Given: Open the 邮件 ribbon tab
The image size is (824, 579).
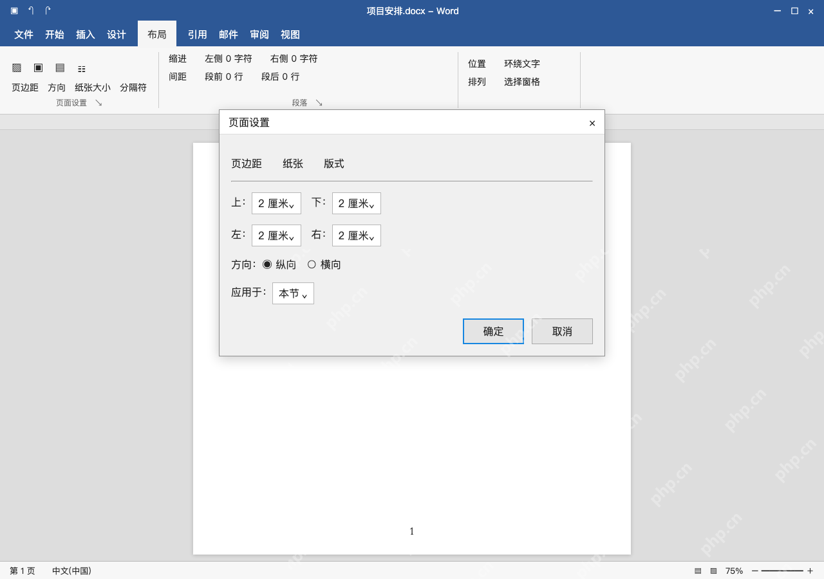Looking at the screenshot, I should click(x=229, y=35).
